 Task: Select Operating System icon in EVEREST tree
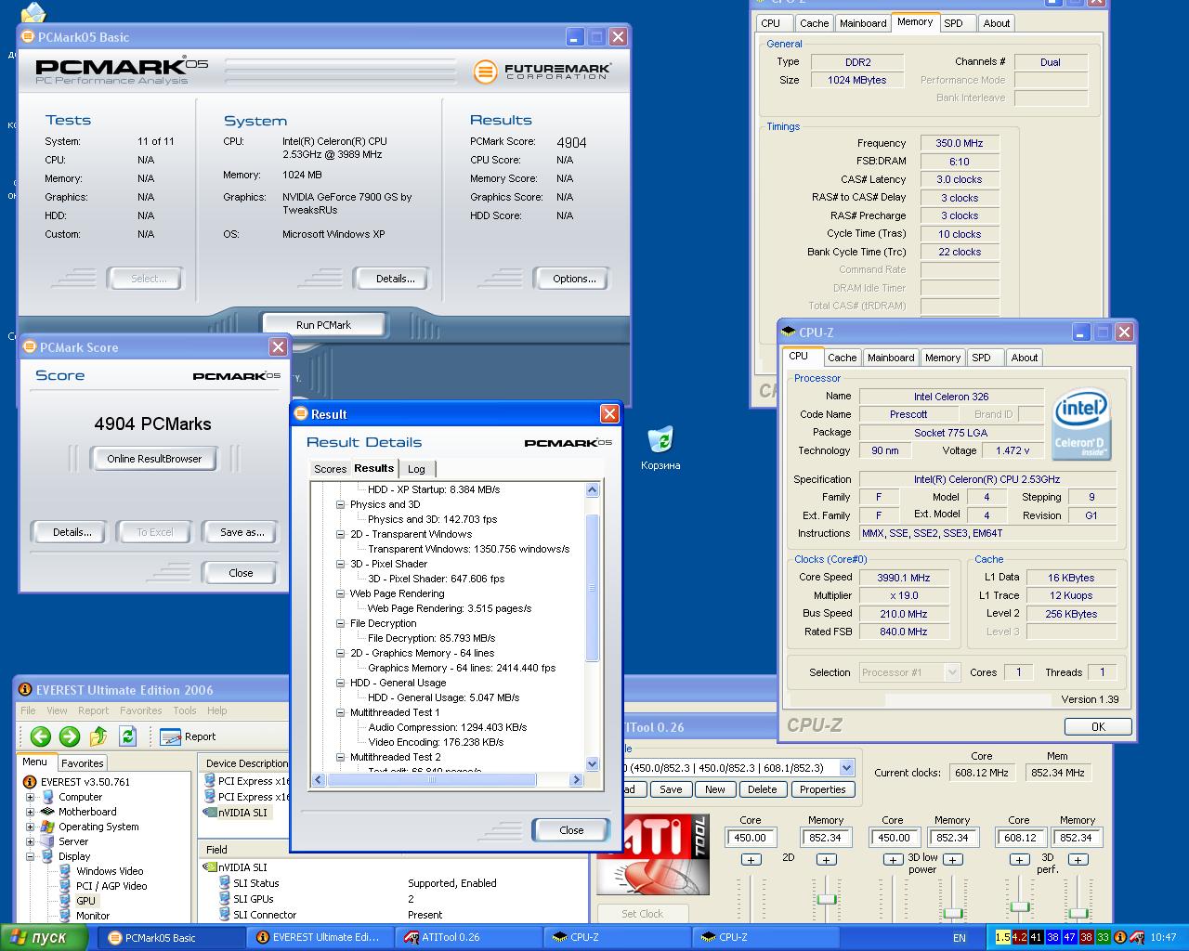click(48, 827)
